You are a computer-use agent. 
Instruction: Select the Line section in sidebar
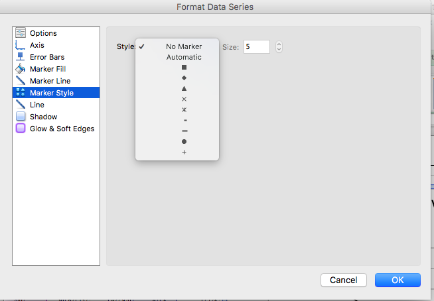(x=37, y=105)
